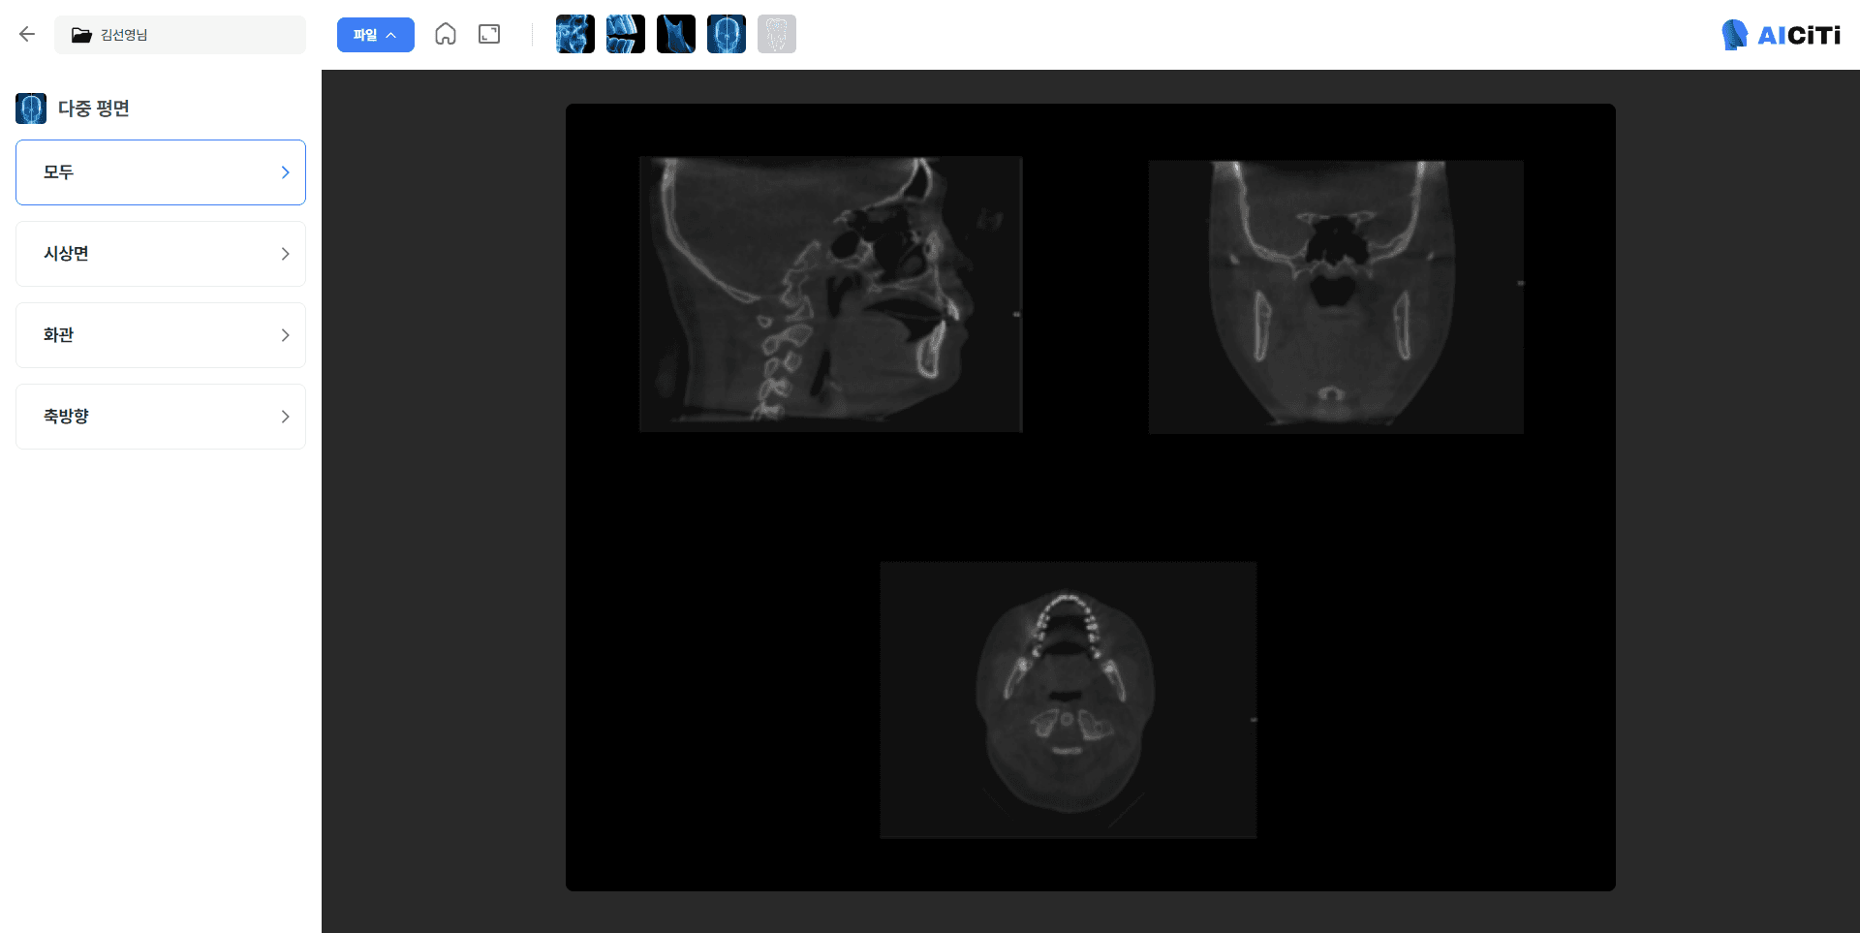
Task: Click the grayed-out tooth view icon
Action: [777, 34]
